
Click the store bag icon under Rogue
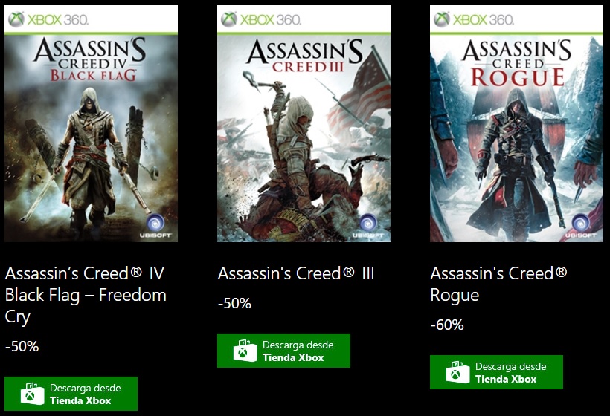(x=457, y=372)
